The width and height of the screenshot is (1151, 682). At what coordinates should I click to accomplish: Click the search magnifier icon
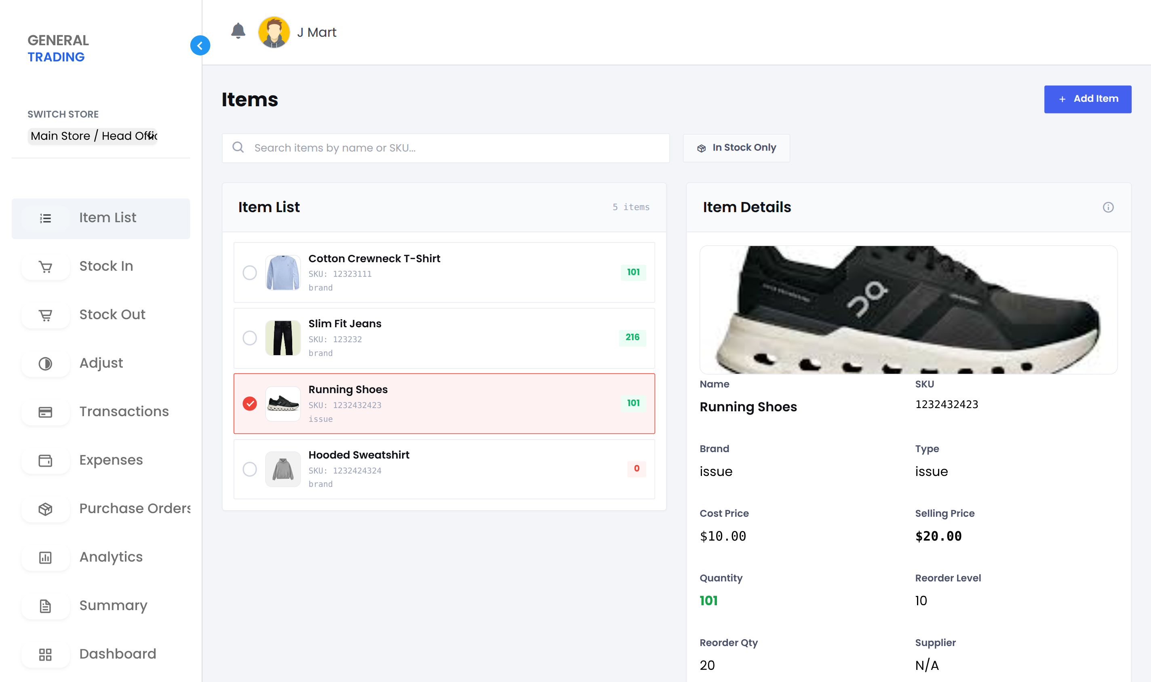click(238, 147)
